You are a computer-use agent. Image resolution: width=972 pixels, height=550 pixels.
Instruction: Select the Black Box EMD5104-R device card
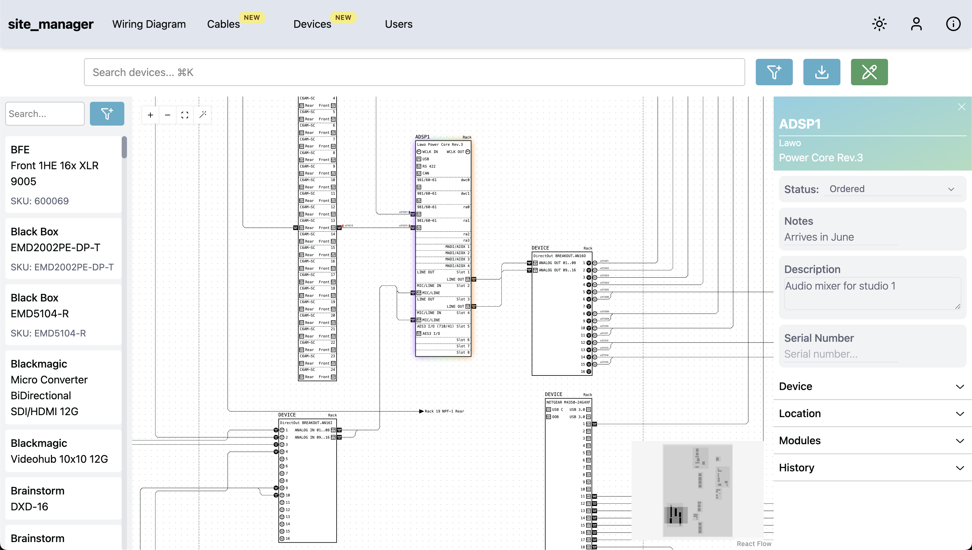tap(63, 315)
